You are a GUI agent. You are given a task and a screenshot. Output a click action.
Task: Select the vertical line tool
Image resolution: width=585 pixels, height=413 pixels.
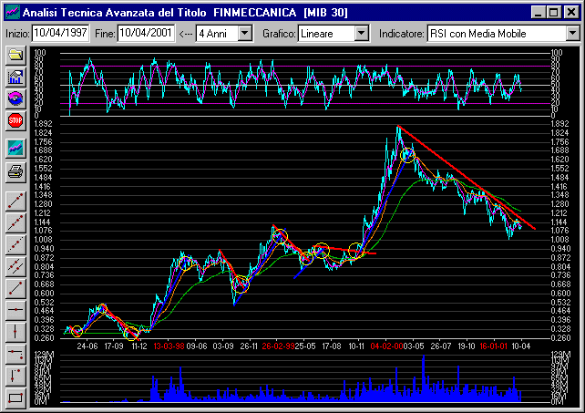15,332
